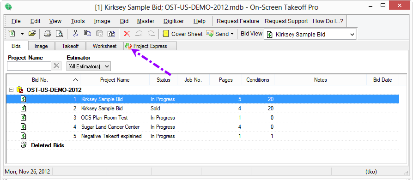Screen dimensions: 413x180
Task: Click the red Delete X icon
Action: 127,34
